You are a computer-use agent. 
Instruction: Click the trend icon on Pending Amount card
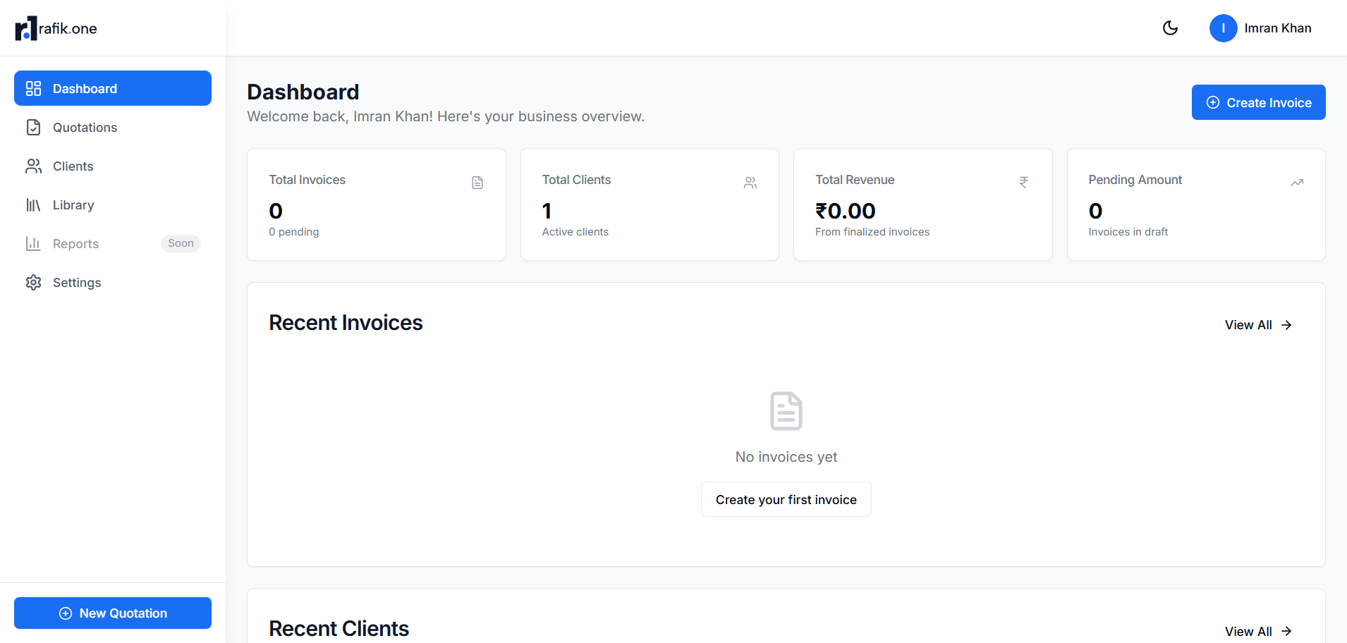1297,182
